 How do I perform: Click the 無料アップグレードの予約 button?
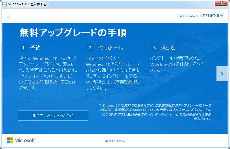(x=53, y=116)
